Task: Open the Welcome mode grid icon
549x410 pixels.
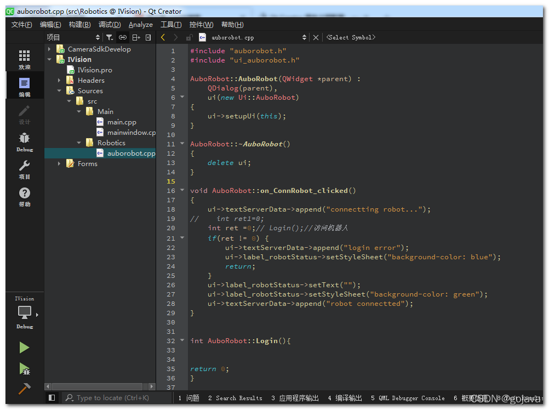Action: 24,56
